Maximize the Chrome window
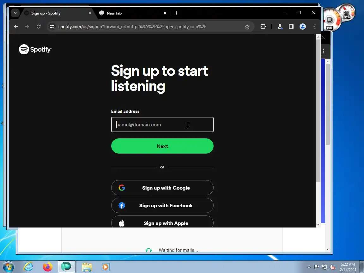Viewport: 364px width, 273px height. click(299, 13)
